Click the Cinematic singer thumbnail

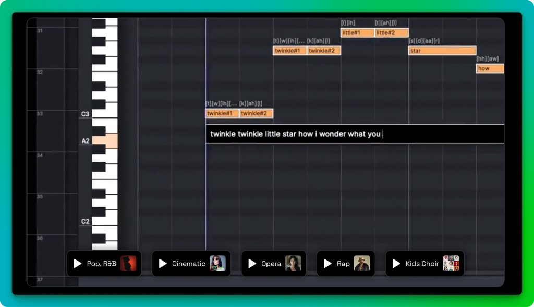[217, 264]
